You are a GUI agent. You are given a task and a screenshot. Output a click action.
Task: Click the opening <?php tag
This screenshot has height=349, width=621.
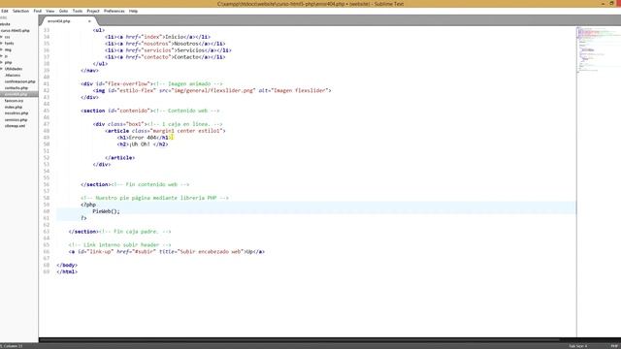(88, 205)
